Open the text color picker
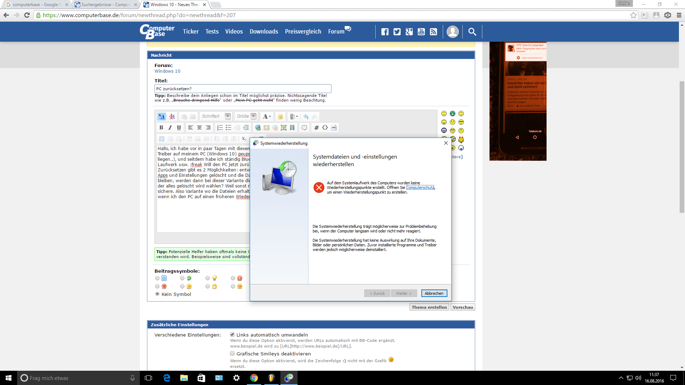Viewport: 685px width, 385px height. click(x=267, y=117)
